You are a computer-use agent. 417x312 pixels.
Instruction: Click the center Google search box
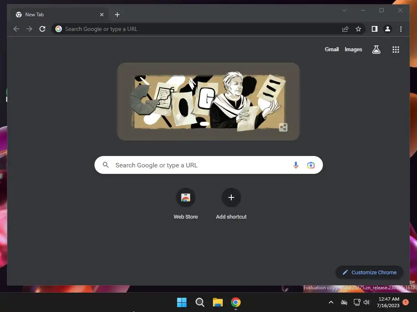click(208, 165)
